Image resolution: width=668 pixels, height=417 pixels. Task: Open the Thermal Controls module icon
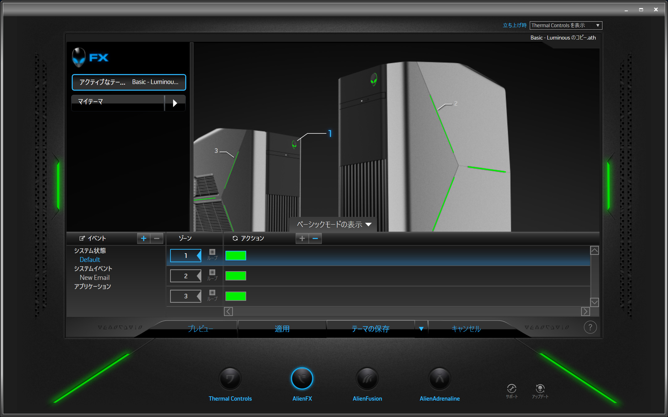pos(230,378)
